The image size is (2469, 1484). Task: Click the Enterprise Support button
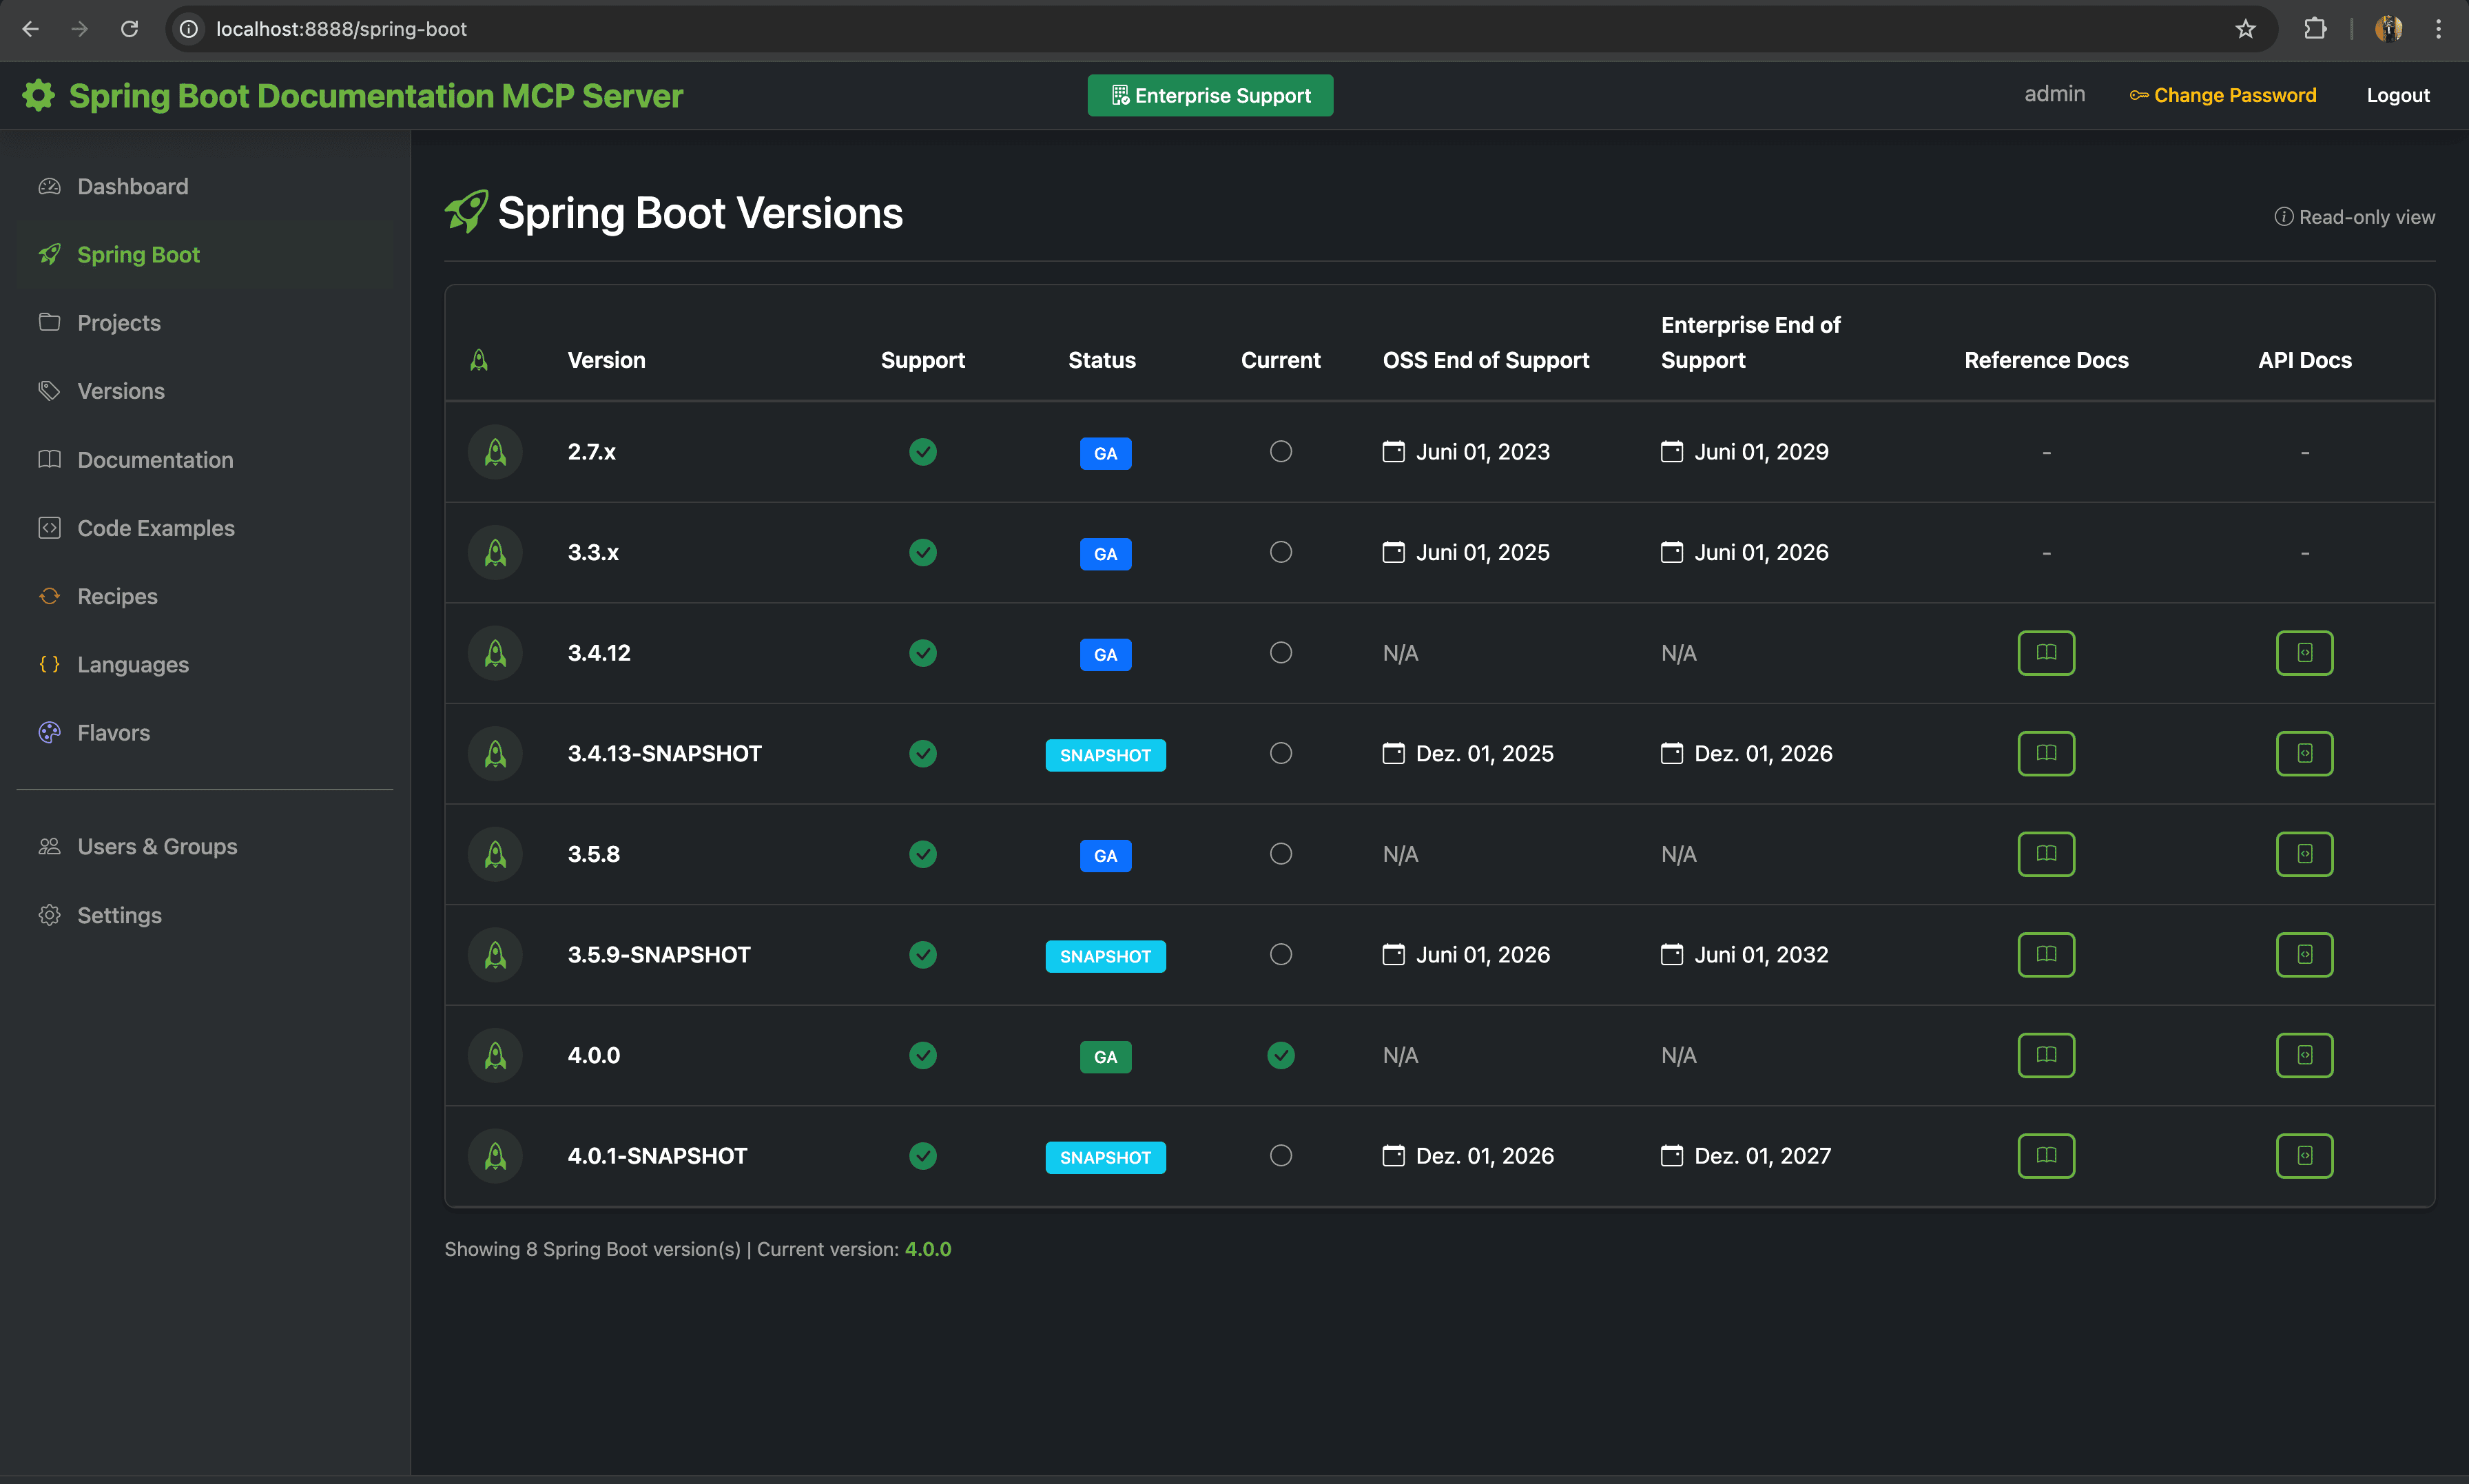tap(1210, 95)
